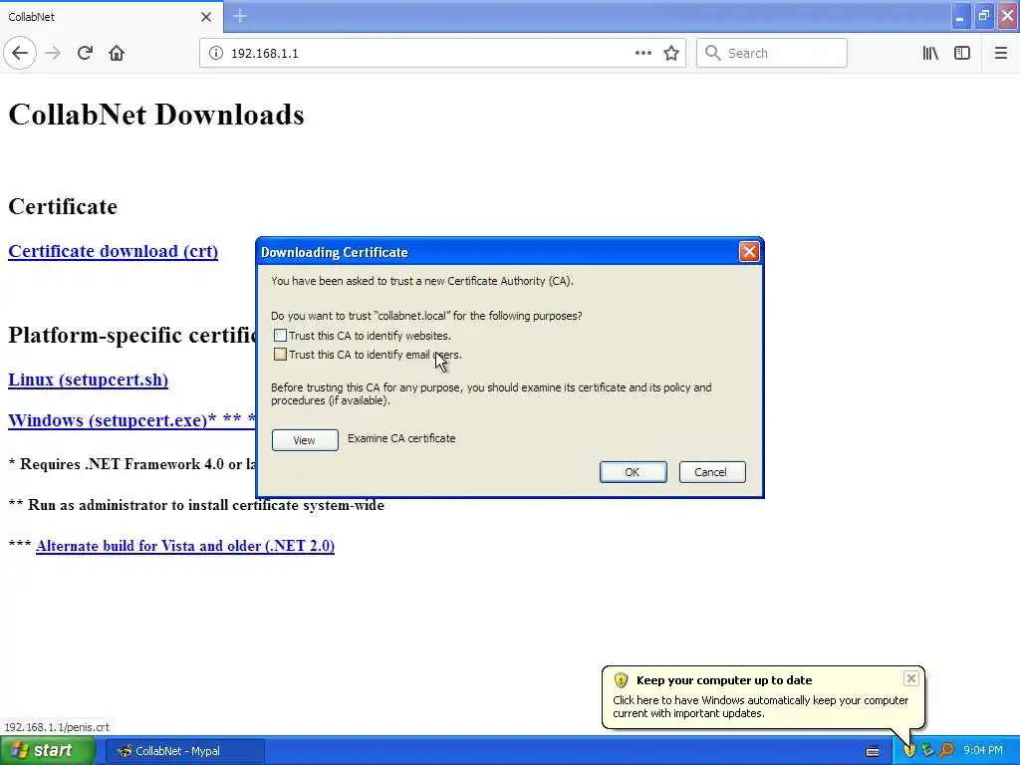1020x765 pixels.
Task: Minimize the Mypal browser window
Action: click(x=960, y=16)
